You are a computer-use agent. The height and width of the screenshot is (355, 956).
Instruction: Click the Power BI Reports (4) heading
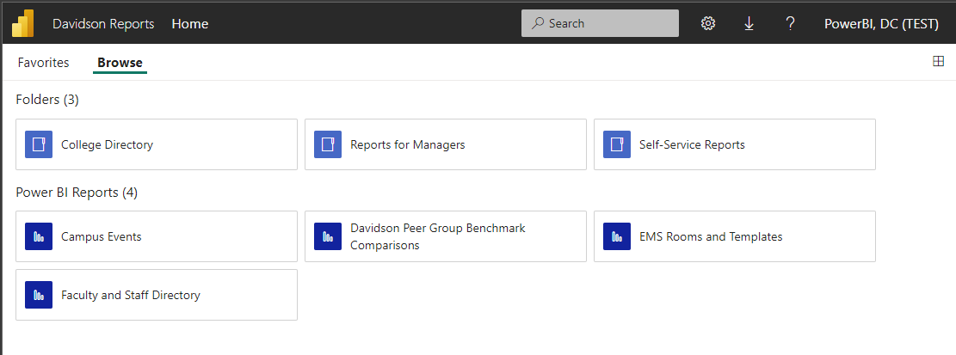coord(77,193)
